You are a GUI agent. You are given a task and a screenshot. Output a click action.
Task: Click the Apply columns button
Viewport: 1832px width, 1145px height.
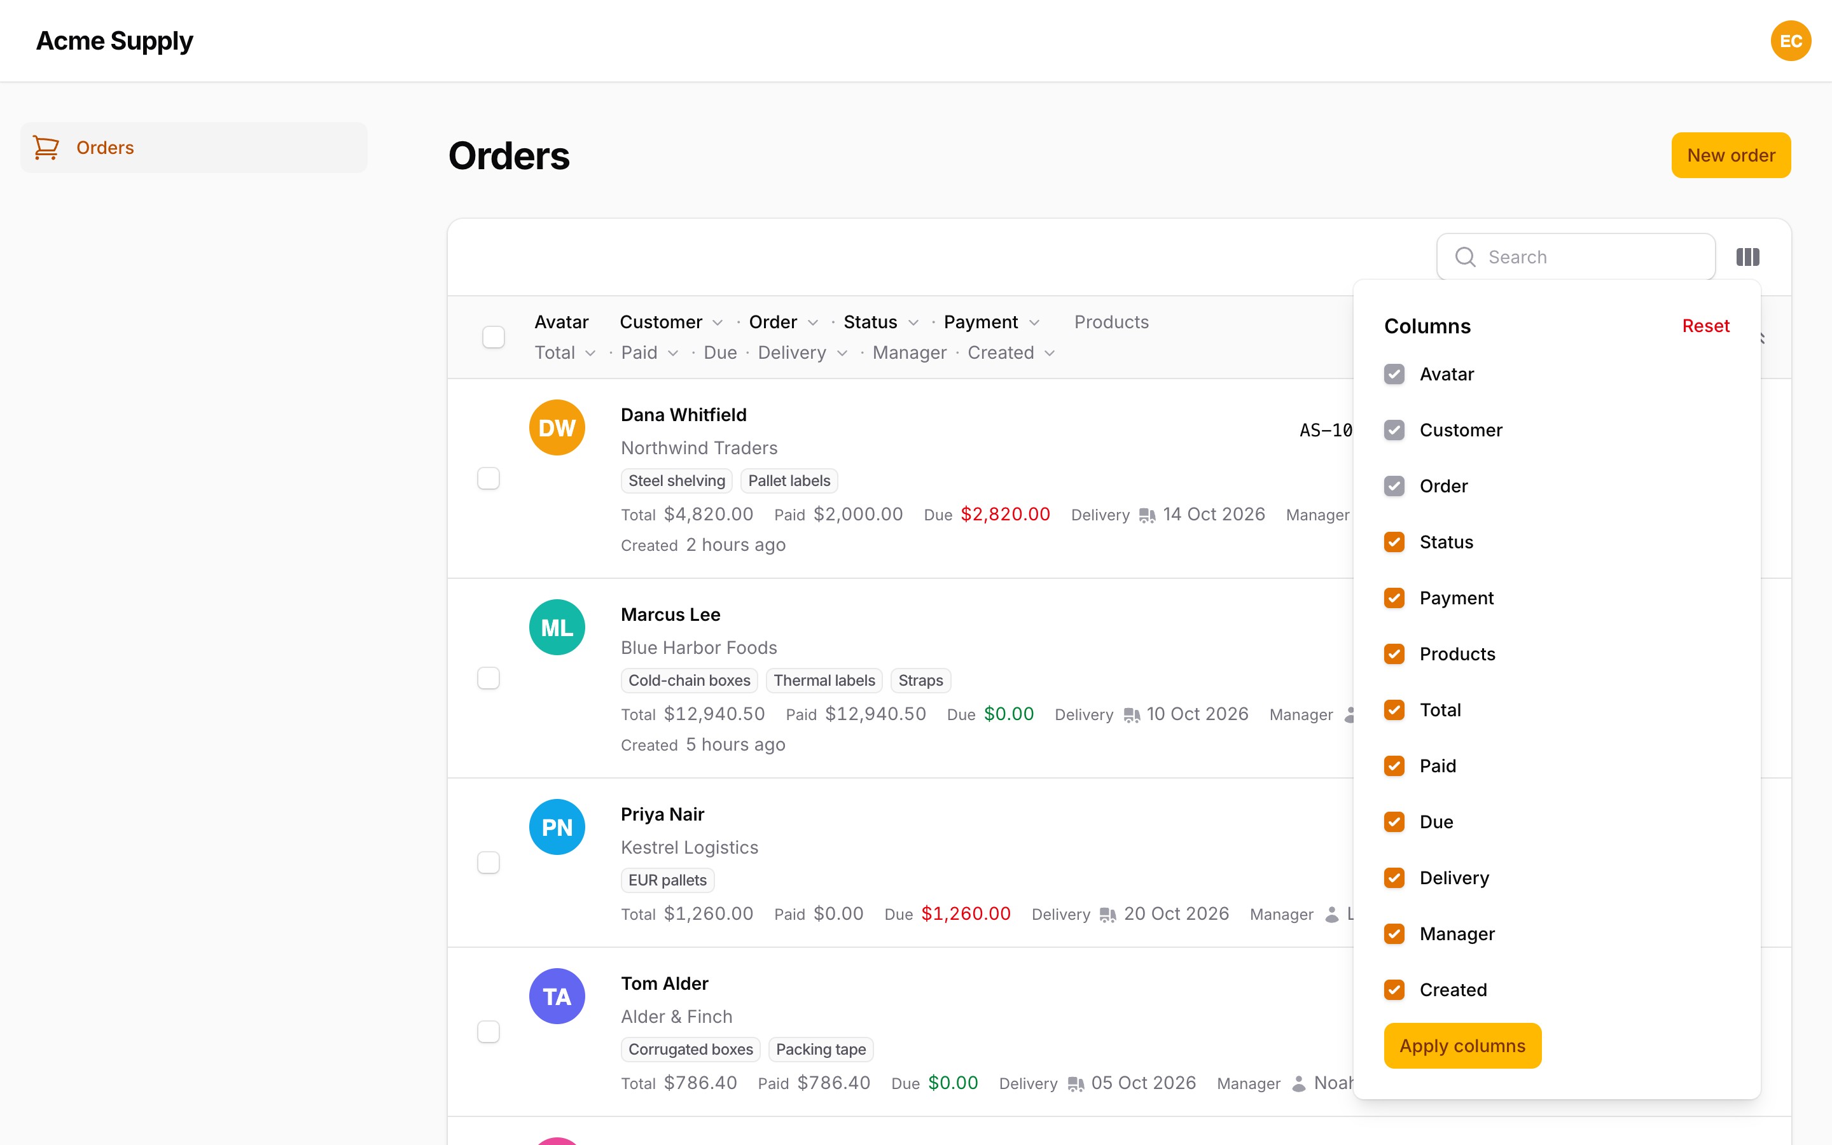click(x=1462, y=1046)
